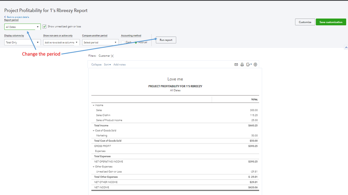The image size is (348, 195).
Task: Click Save customization button
Action: pyautogui.click(x=331, y=22)
